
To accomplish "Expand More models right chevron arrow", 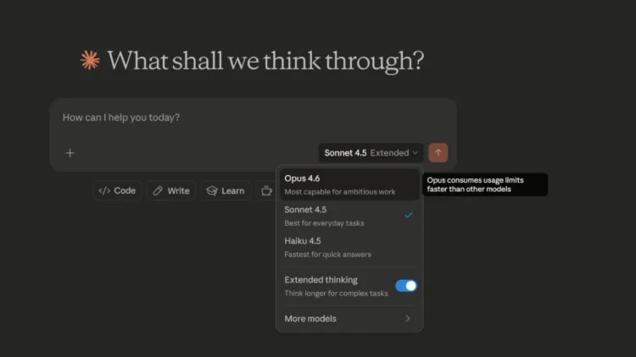I will pyautogui.click(x=408, y=319).
